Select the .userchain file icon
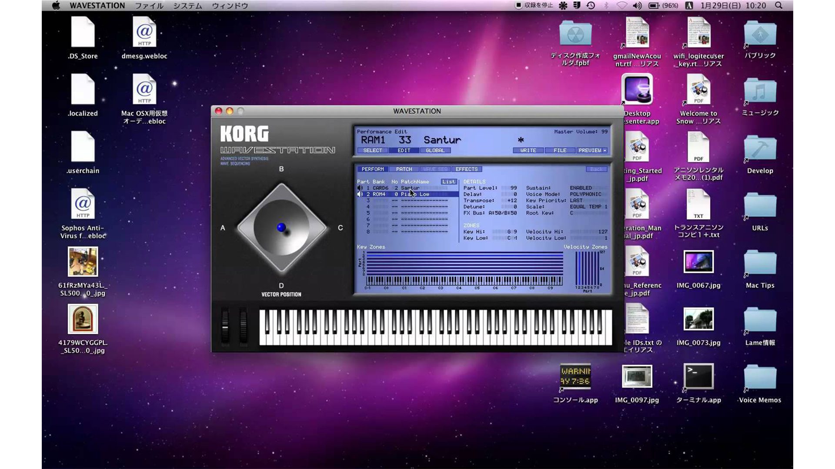Screen dimensions: 835x469 click(83, 146)
